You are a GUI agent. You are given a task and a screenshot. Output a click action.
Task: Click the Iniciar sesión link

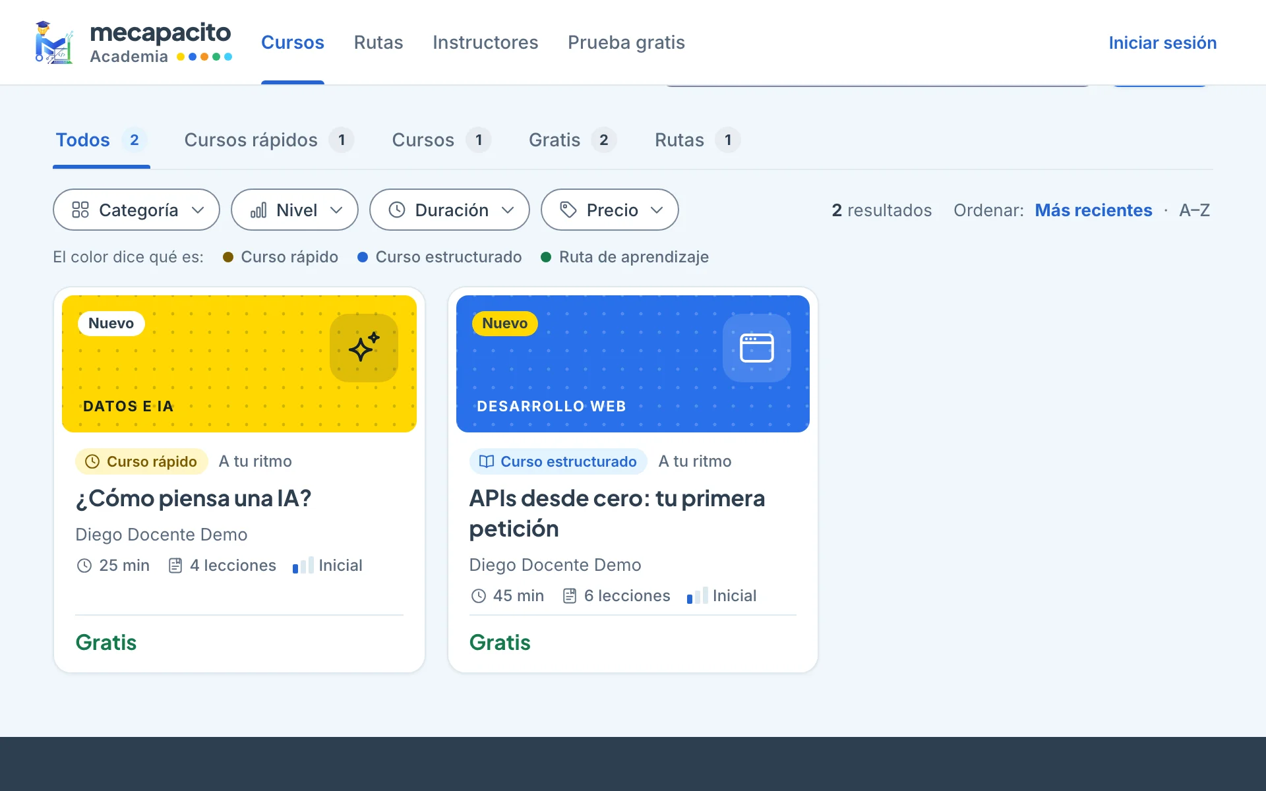(1162, 42)
